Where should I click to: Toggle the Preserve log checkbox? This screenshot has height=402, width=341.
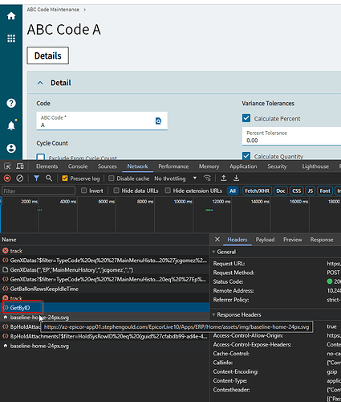tap(65, 178)
